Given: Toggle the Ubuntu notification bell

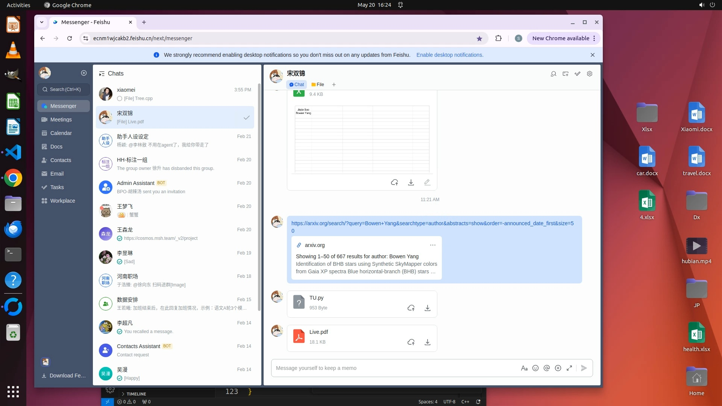Looking at the screenshot, I should click(400, 5).
